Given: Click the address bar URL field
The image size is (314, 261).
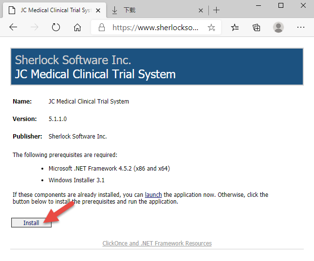Looking at the screenshot, I should [x=155, y=27].
